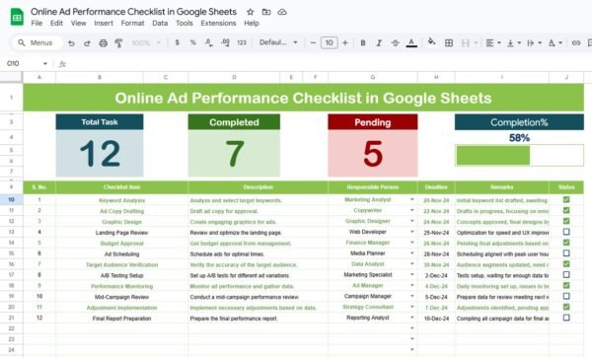
Task: Open the Campaign Manager responsible person dropdown
Action: (412, 296)
